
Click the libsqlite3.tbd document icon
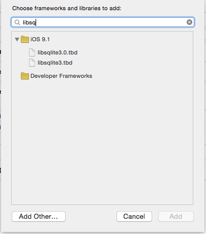click(x=32, y=63)
